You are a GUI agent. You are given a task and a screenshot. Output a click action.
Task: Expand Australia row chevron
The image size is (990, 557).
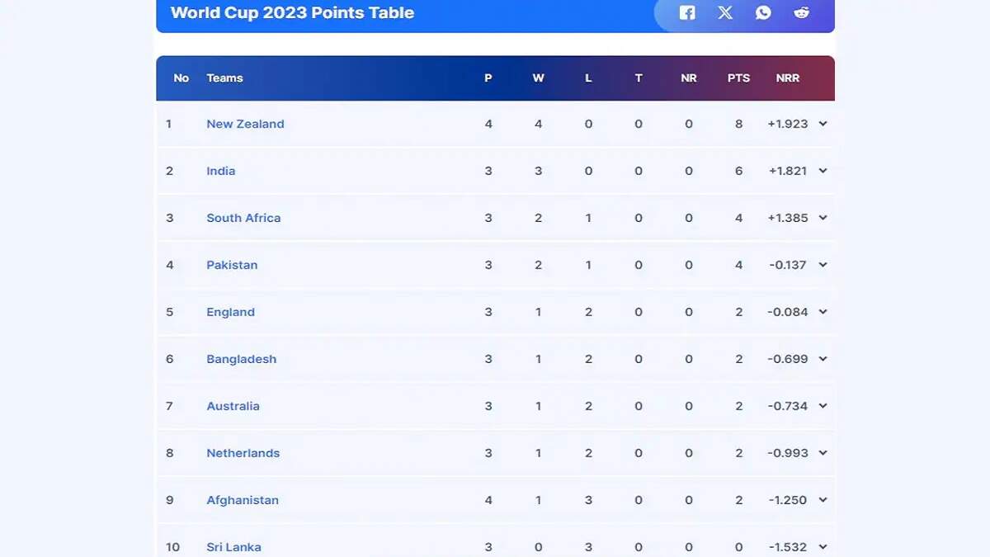pos(823,406)
